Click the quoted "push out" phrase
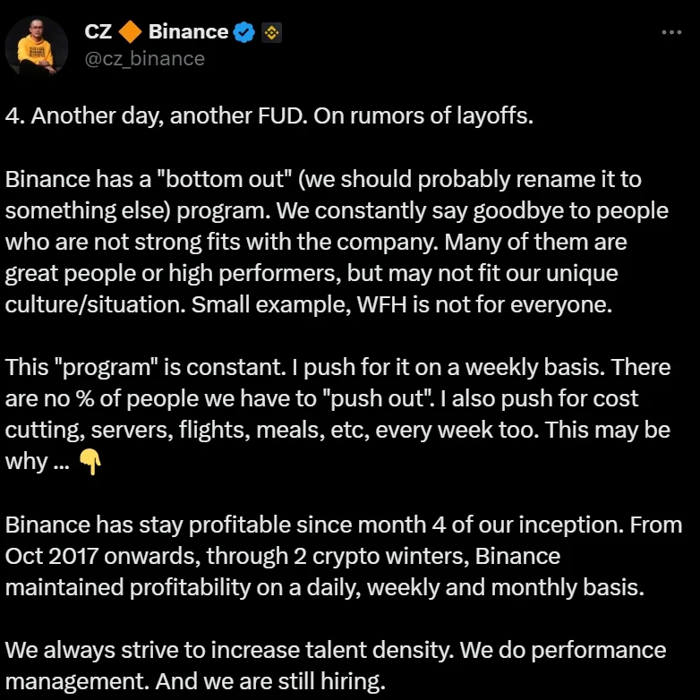 [377, 398]
